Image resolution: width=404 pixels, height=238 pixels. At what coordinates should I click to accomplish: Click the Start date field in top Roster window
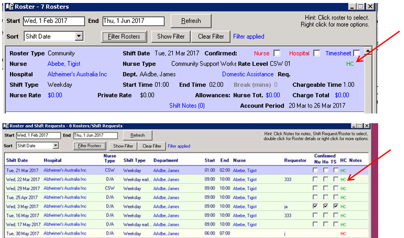click(54, 21)
